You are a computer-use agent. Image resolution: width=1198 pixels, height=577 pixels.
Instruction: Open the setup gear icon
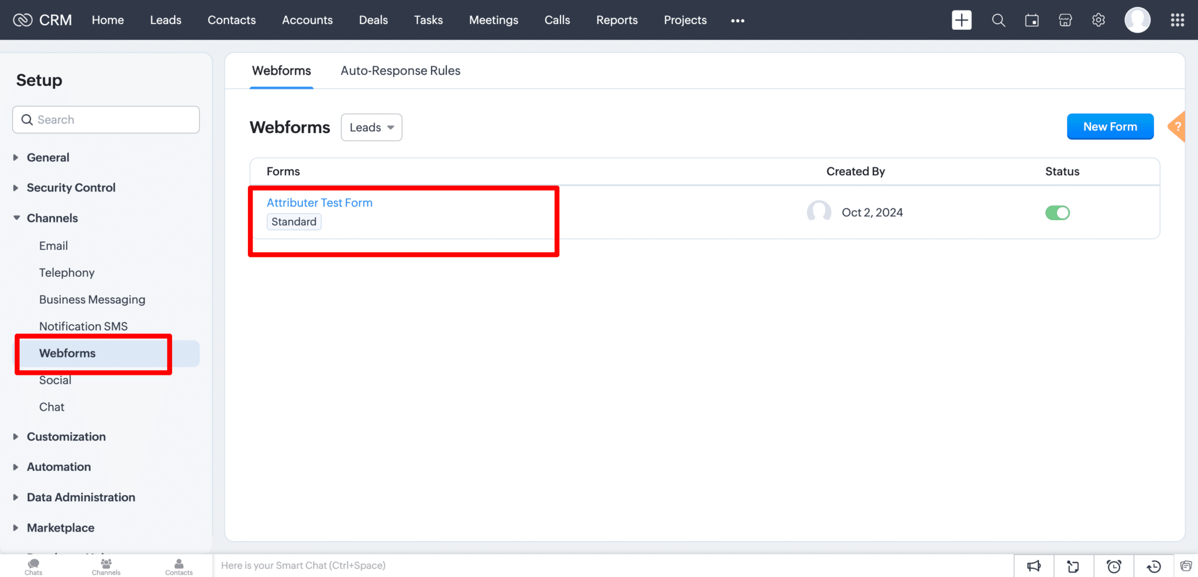[1099, 20]
